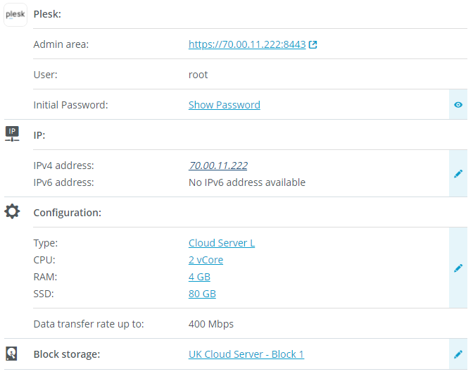Toggle password visibility with eye icon
The height and width of the screenshot is (374, 473).
tap(458, 105)
